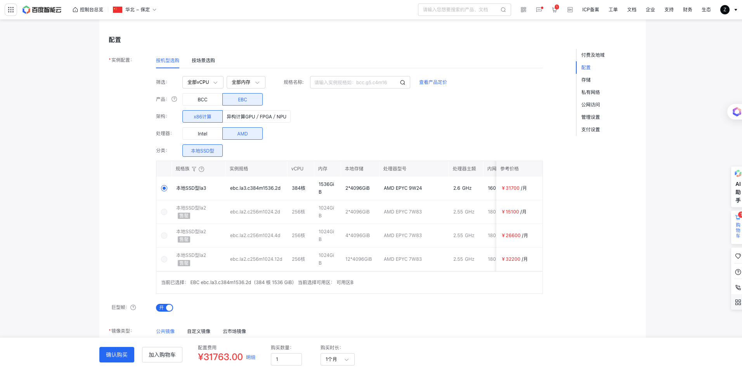Switch language with the En icon
The width and height of the screenshot is (742, 371).
tap(570, 10)
